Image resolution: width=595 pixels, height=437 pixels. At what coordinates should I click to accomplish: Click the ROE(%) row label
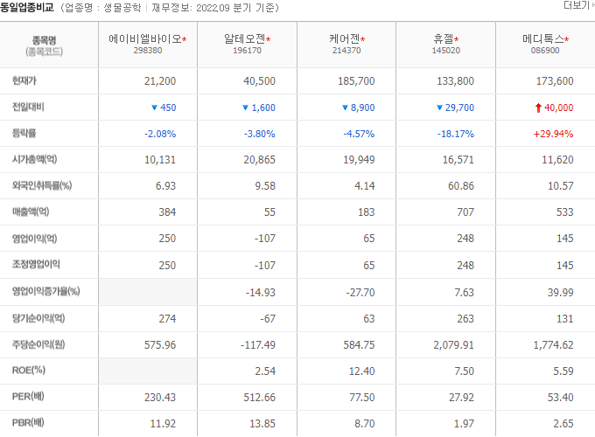(x=29, y=371)
